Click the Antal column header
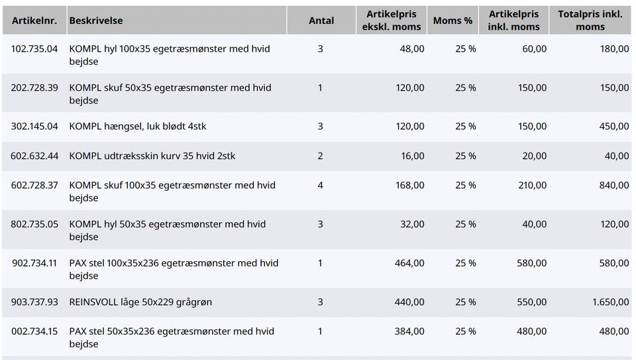 (x=321, y=21)
